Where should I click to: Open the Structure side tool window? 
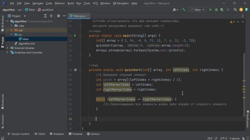pos(3,121)
